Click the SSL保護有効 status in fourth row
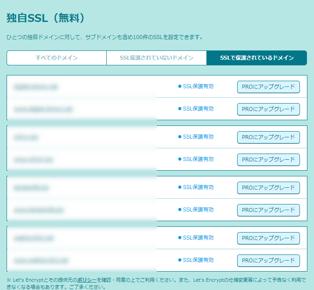314x290 pixels. pyautogui.click(x=198, y=159)
